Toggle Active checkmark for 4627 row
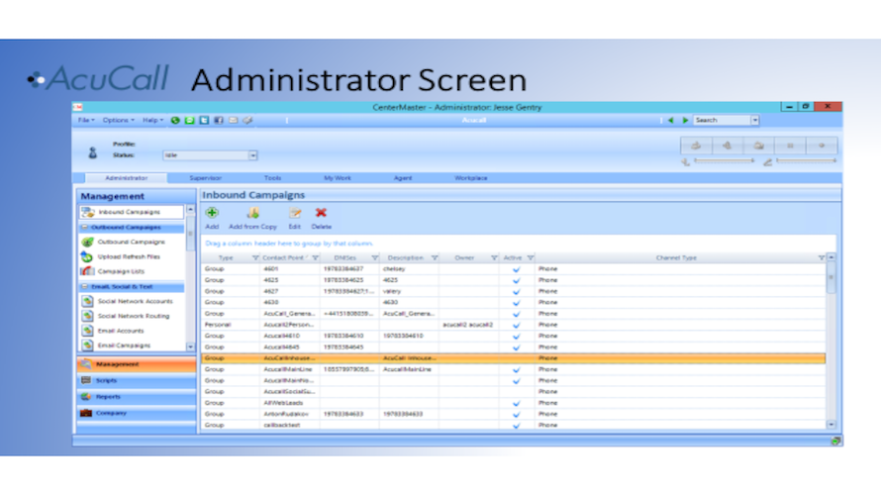 [517, 292]
